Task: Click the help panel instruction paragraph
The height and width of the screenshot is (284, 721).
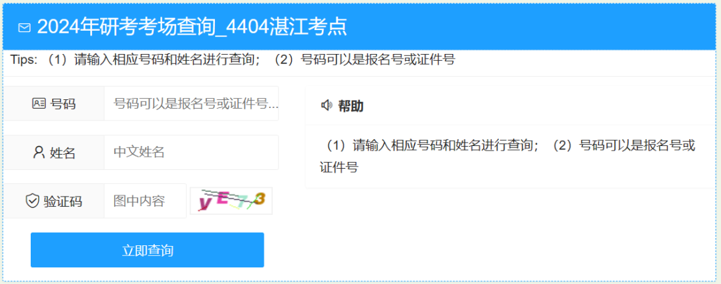Action: (507, 157)
